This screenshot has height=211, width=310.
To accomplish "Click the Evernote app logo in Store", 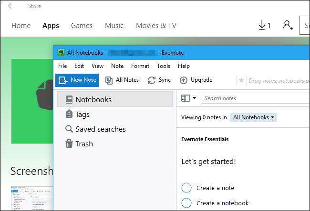I will click(x=32, y=101).
